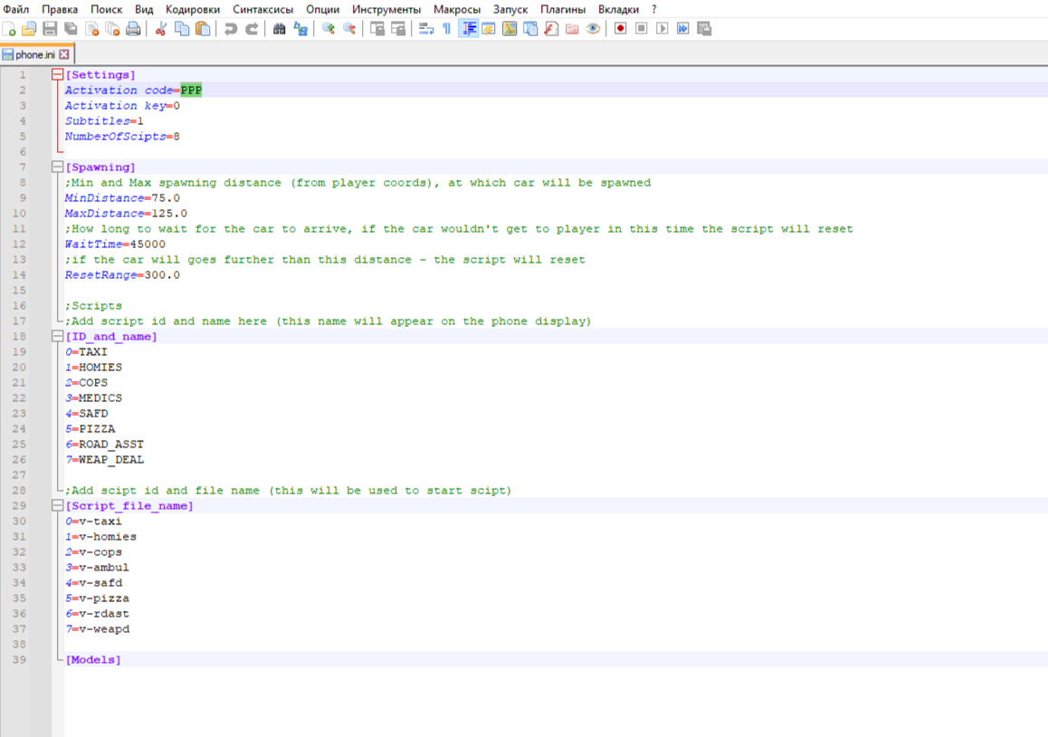Click the Print toolbar icon
The height and width of the screenshot is (737, 1048).
pos(133,29)
